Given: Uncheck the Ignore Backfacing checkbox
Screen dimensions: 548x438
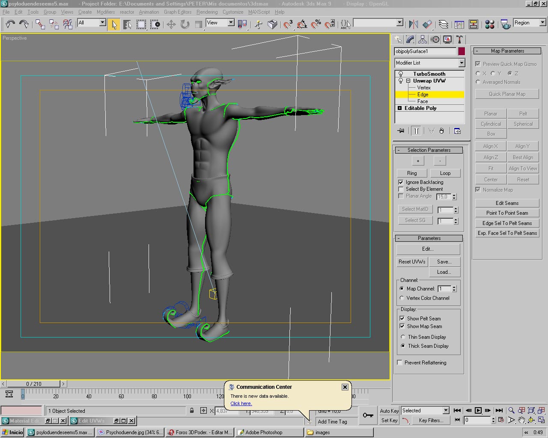Looking at the screenshot, I should pyautogui.click(x=401, y=182).
